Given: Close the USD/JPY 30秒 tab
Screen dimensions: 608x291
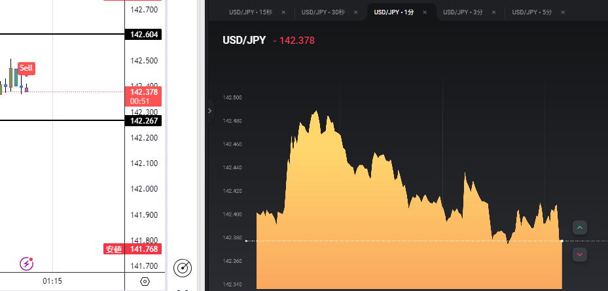Looking at the screenshot, I should click(x=355, y=12).
